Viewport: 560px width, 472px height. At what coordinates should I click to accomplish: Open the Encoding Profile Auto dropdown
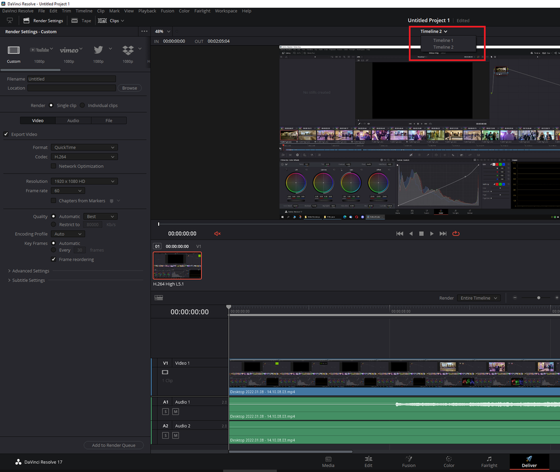pos(68,234)
